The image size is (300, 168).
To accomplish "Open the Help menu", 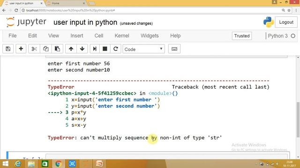I will (175, 36).
